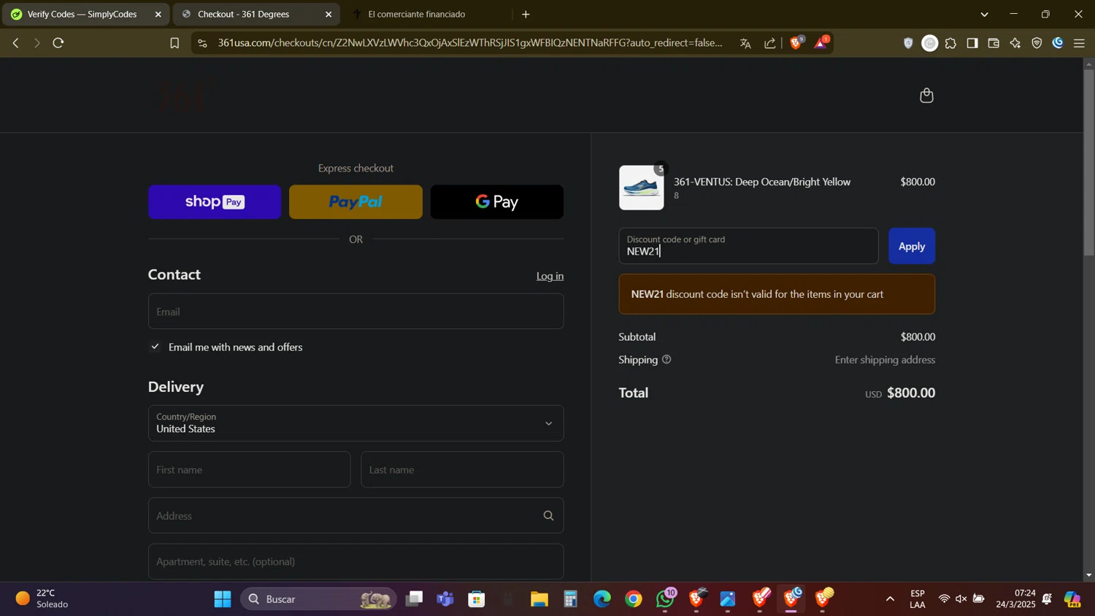Open the shield extension icon

[908, 44]
